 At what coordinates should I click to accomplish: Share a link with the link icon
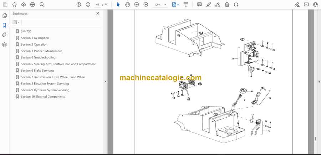click(297, 5)
